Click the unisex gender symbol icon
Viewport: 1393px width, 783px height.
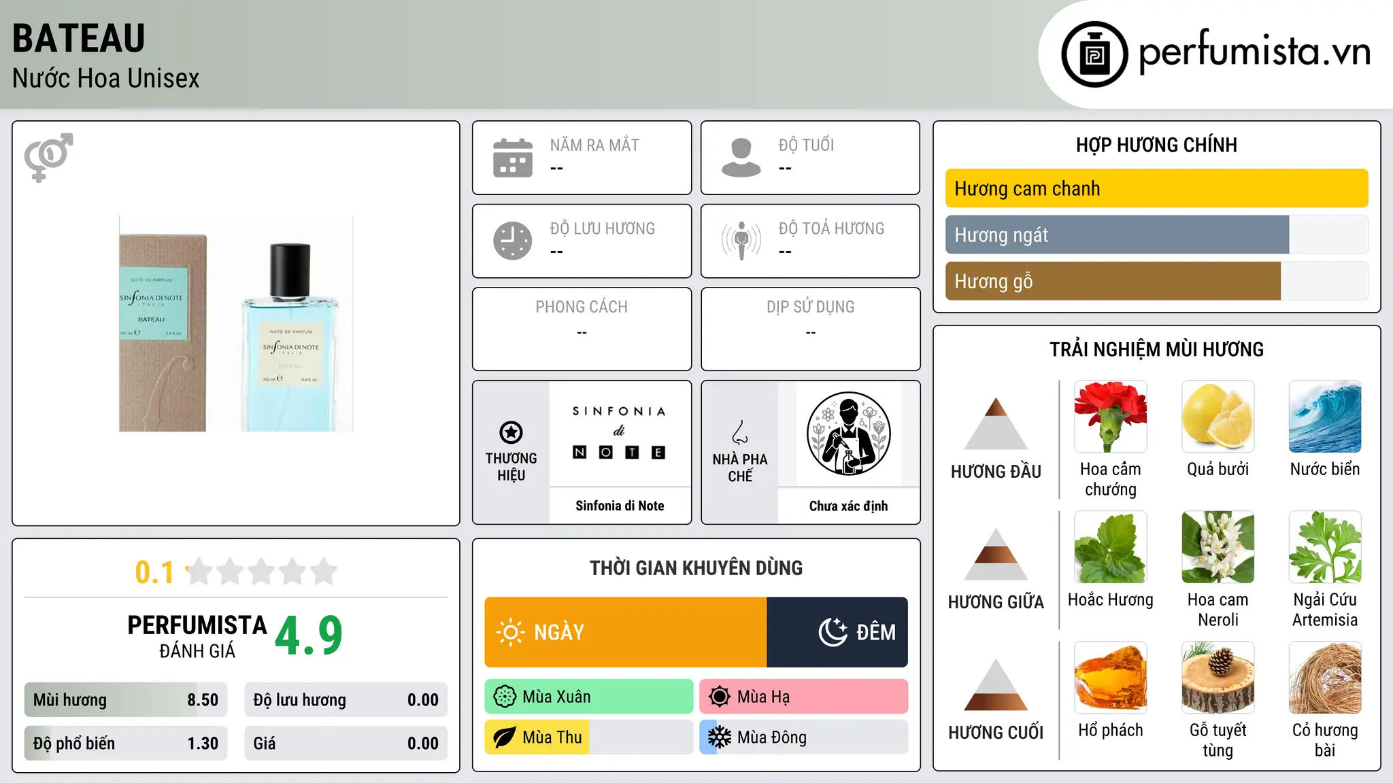[48, 158]
